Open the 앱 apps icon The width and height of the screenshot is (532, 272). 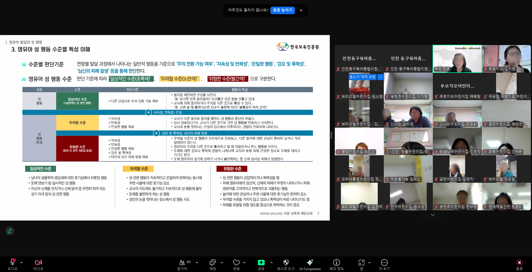pyautogui.click(x=361, y=263)
